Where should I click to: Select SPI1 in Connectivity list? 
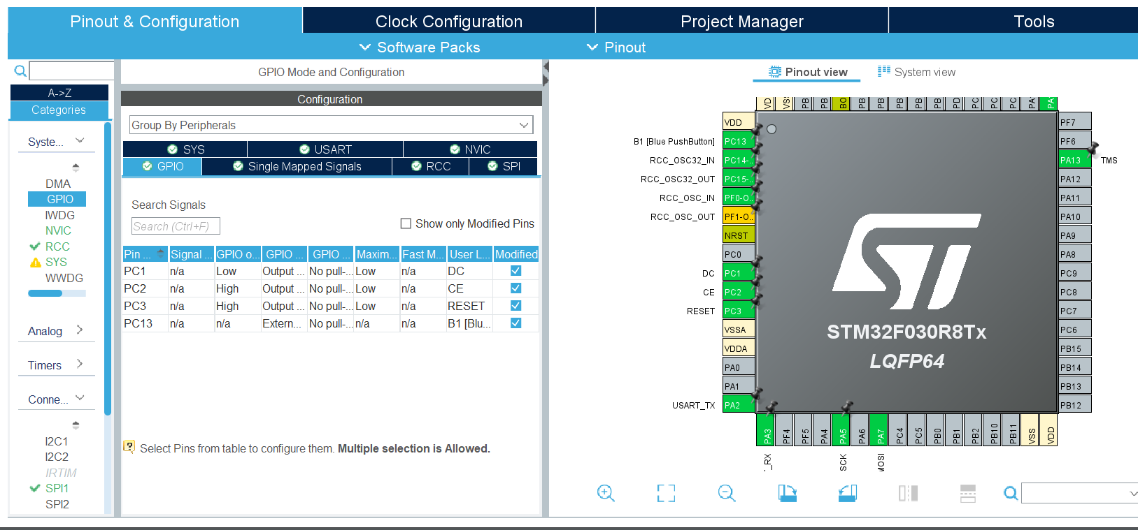(x=57, y=488)
